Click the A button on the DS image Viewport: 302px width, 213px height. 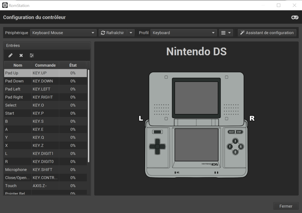pyautogui.click(x=241, y=147)
